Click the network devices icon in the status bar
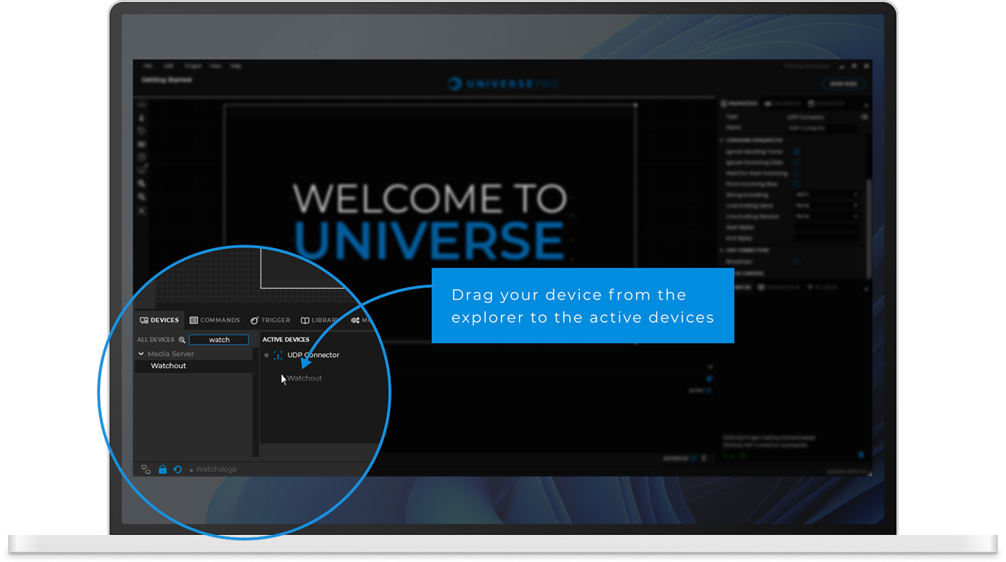The height and width of the screenshot is (562, 1006). (x=145, y=469)
